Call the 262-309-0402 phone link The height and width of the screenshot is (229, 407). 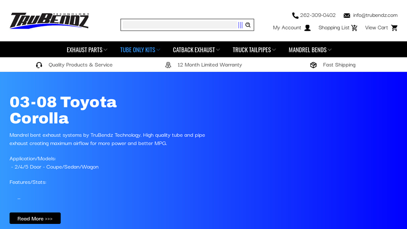point(317,15)
